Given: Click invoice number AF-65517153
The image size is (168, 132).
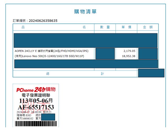Looking at the screenshot, I should (x=36, y=107).
